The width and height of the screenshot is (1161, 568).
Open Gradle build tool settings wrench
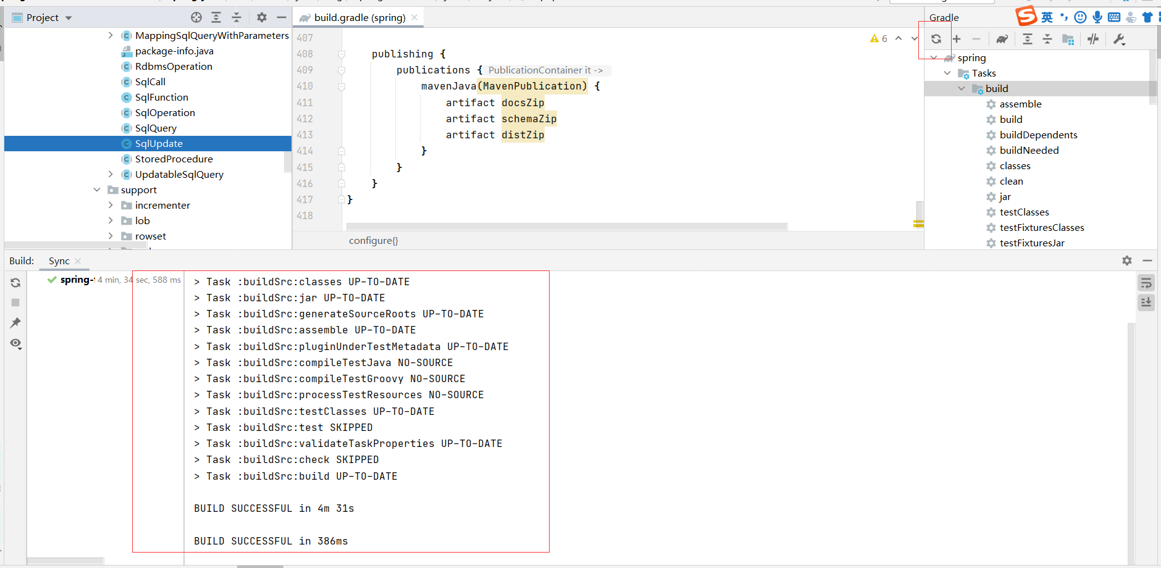(1119, 39)
